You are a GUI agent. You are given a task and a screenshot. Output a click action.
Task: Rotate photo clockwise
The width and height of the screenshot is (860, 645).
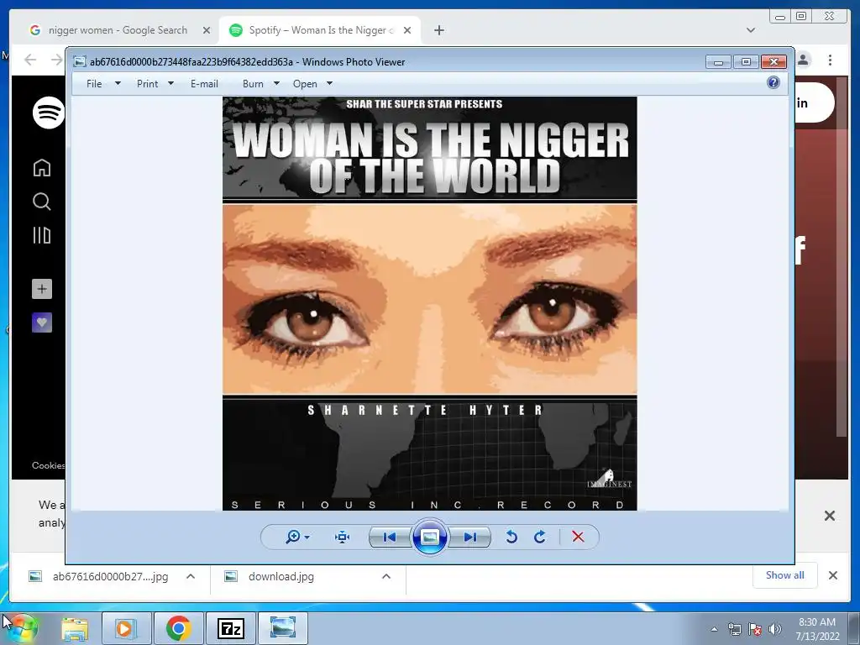click(540, 537)
